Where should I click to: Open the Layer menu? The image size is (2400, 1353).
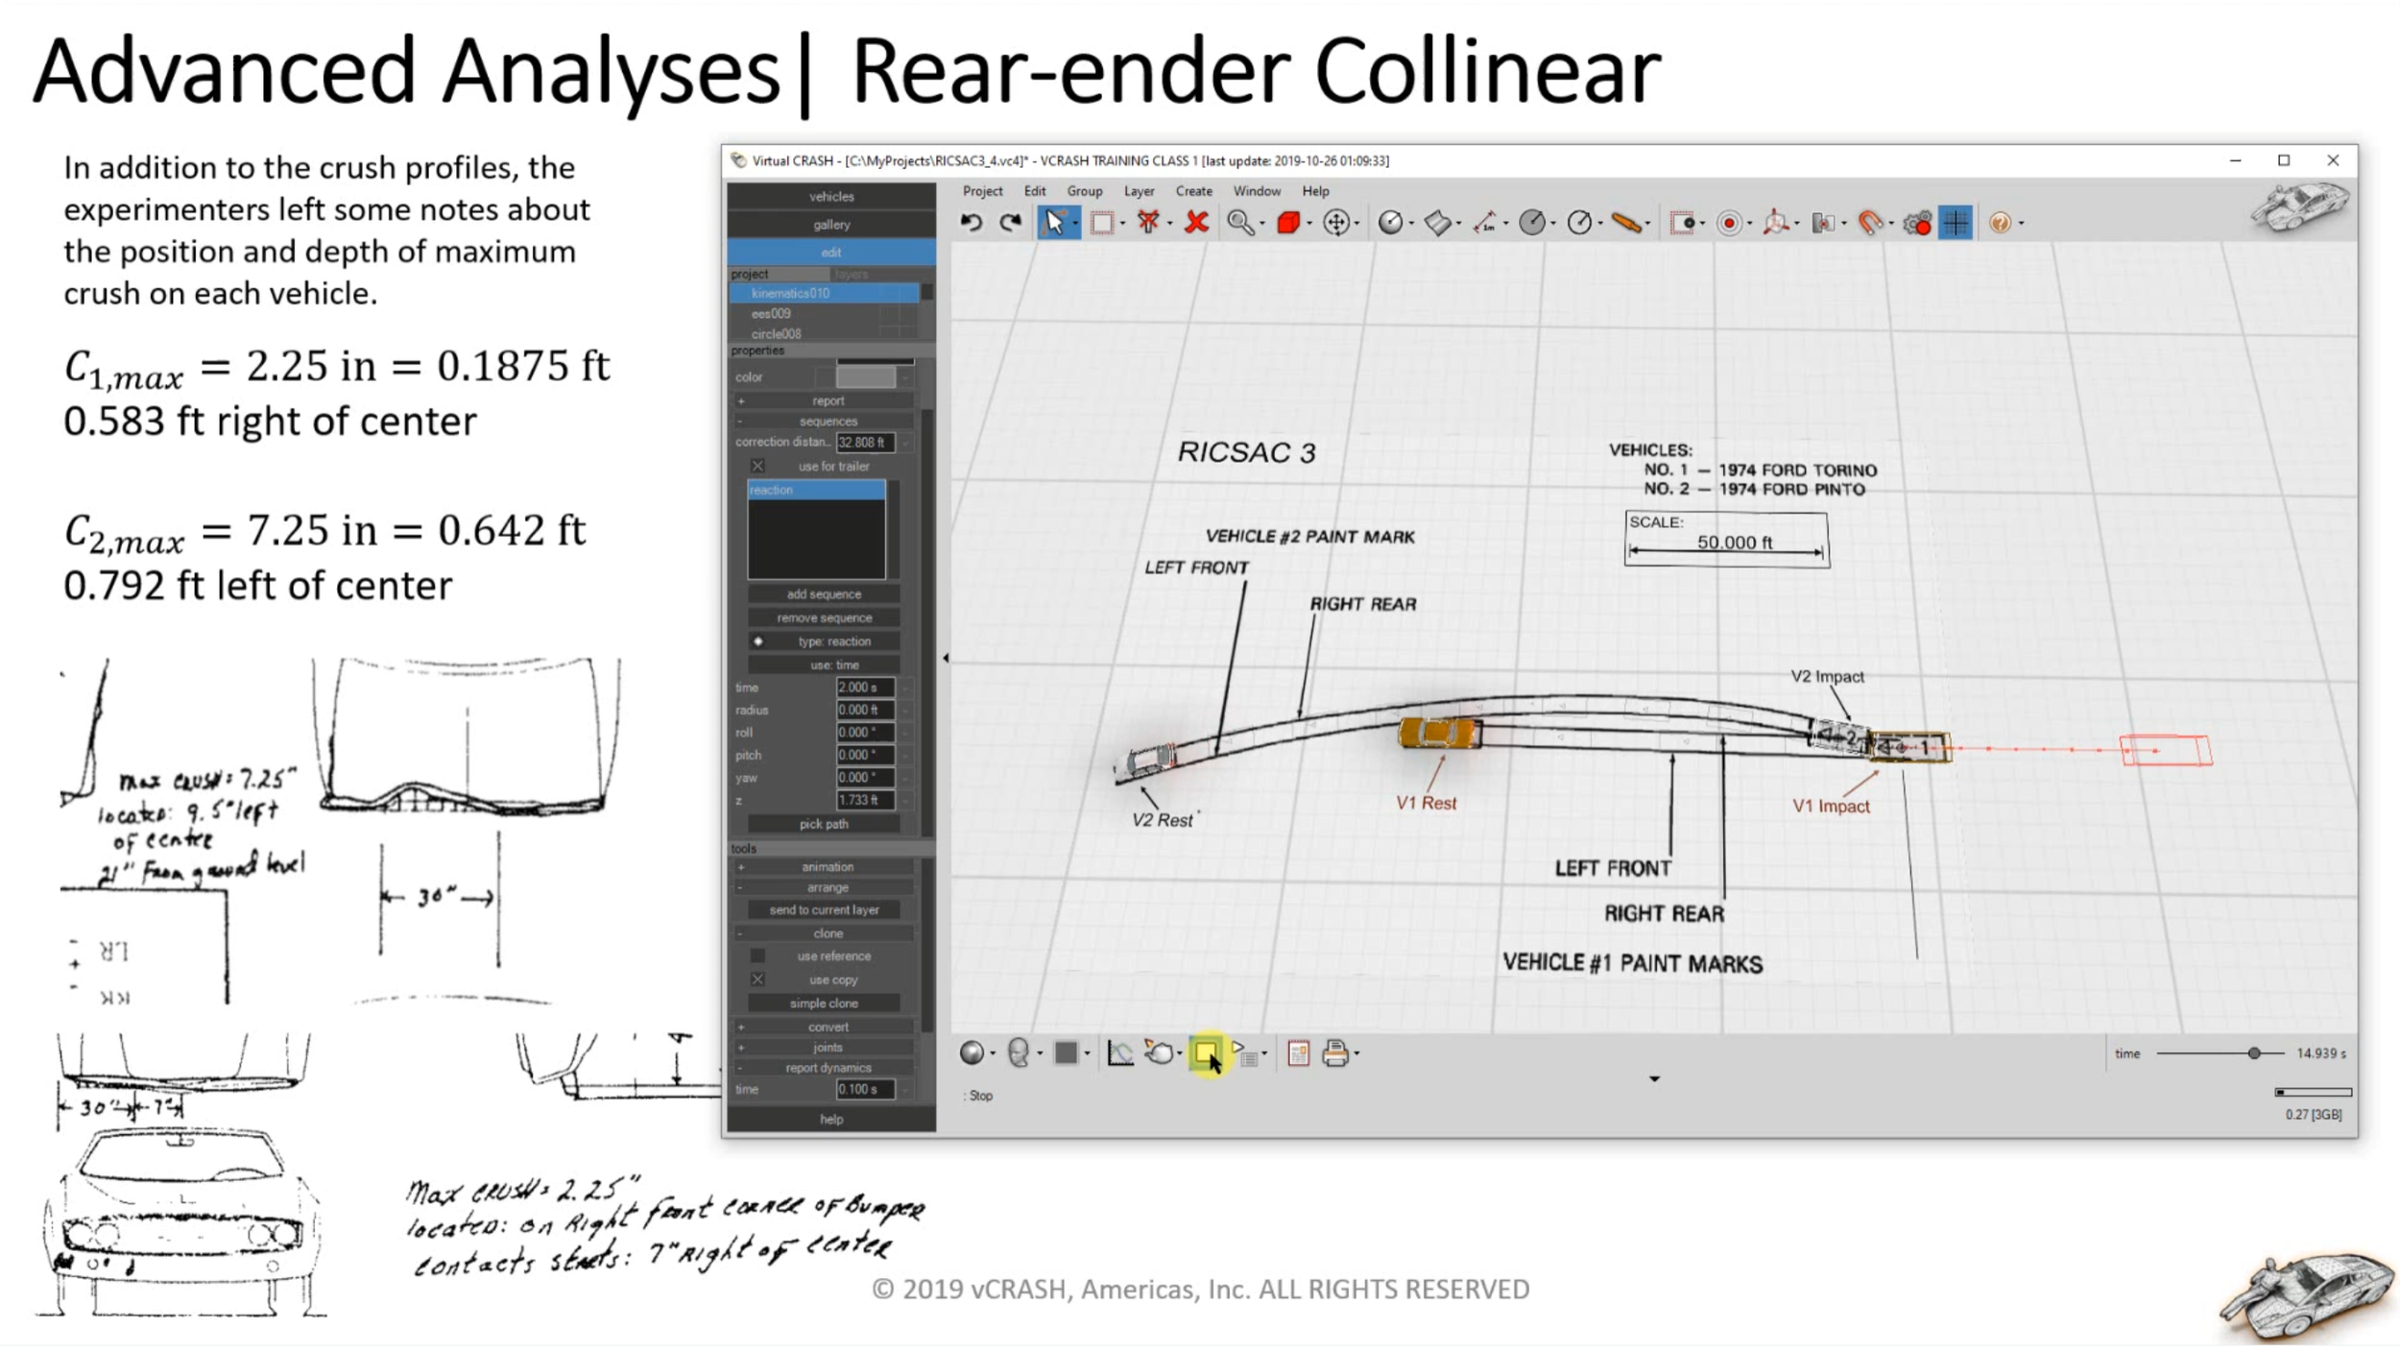pyautogui.click(x=1139, y=191)
